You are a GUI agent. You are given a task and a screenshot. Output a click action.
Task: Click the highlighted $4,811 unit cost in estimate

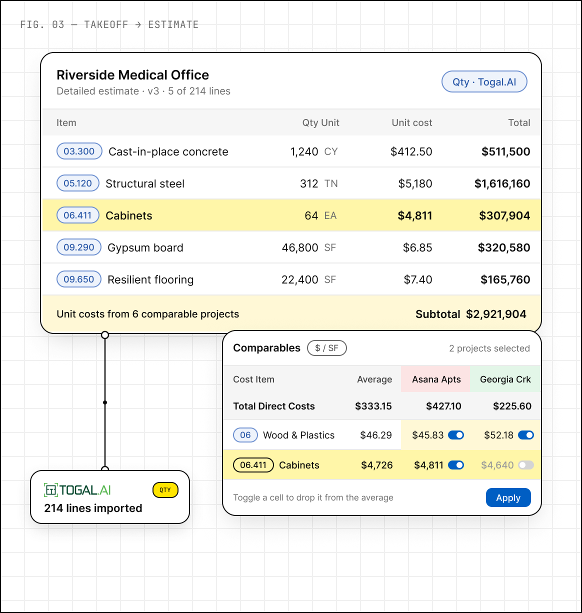pos(415,215)
